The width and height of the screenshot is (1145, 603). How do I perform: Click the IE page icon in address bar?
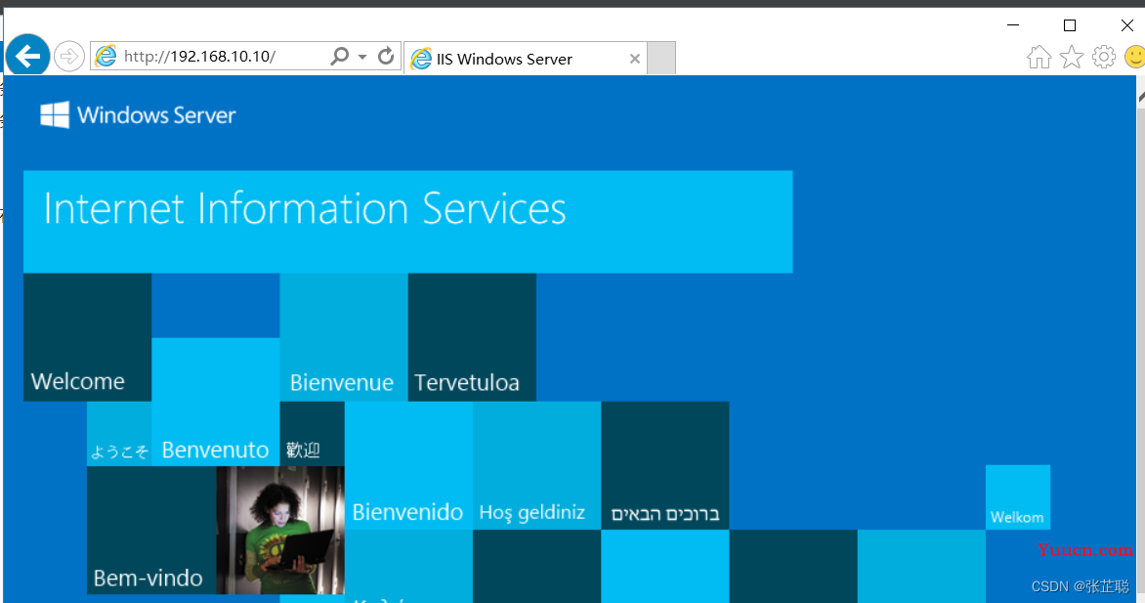point(106,57)
